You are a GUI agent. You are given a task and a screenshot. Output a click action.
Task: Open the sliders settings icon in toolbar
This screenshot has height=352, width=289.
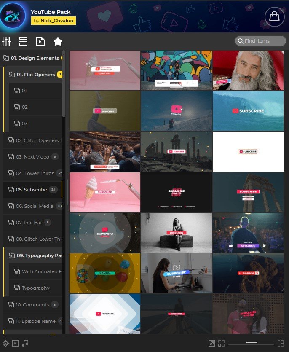[6, 41]
